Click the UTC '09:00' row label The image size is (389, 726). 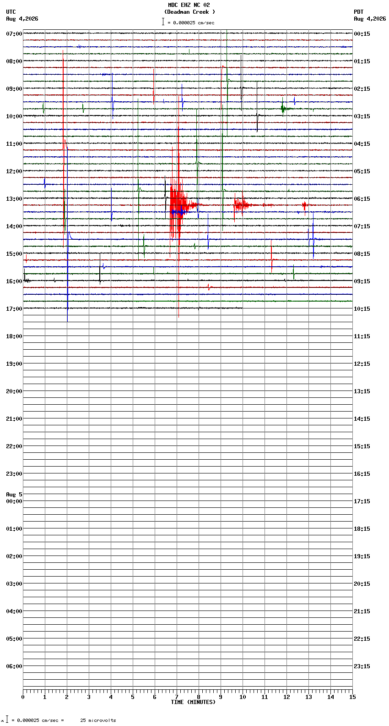14,89
